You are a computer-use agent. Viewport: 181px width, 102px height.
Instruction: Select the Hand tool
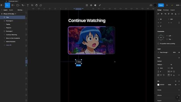click(36, 5)
